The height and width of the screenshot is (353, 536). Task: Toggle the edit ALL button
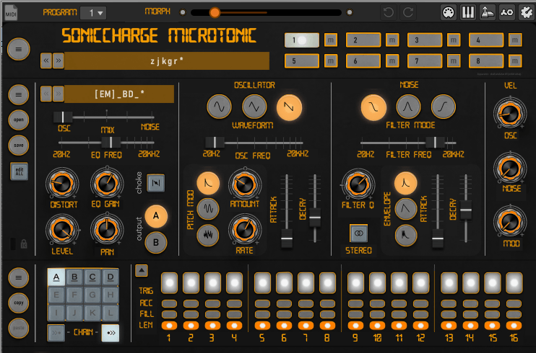(x=19, y=171)
